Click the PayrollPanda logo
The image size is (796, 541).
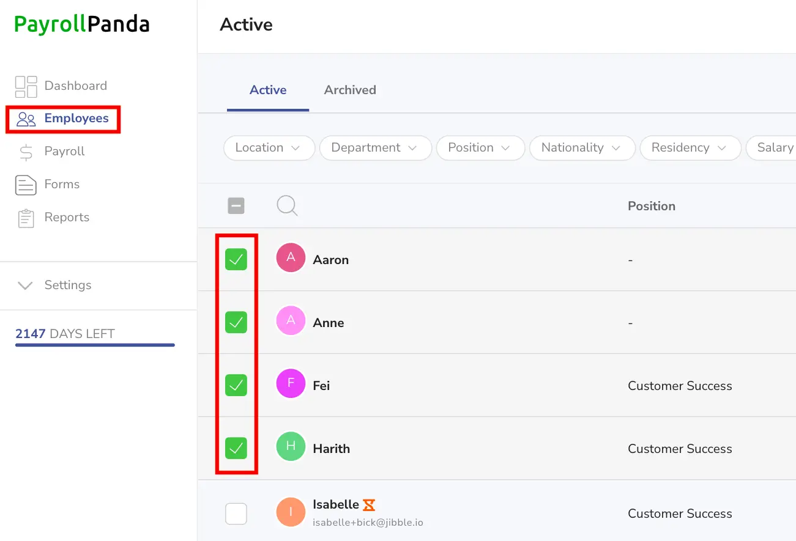pyautogui.click(x=82, y=24)
